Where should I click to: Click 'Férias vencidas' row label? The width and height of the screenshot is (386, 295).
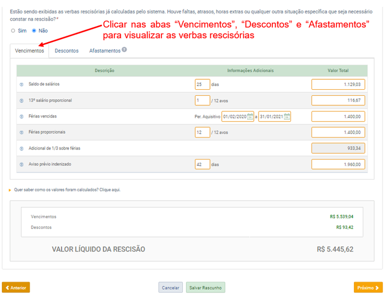43,116
